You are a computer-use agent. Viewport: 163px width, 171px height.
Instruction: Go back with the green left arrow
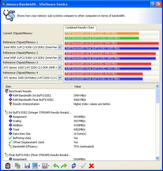pyautogui.click(x=56, y=166)
